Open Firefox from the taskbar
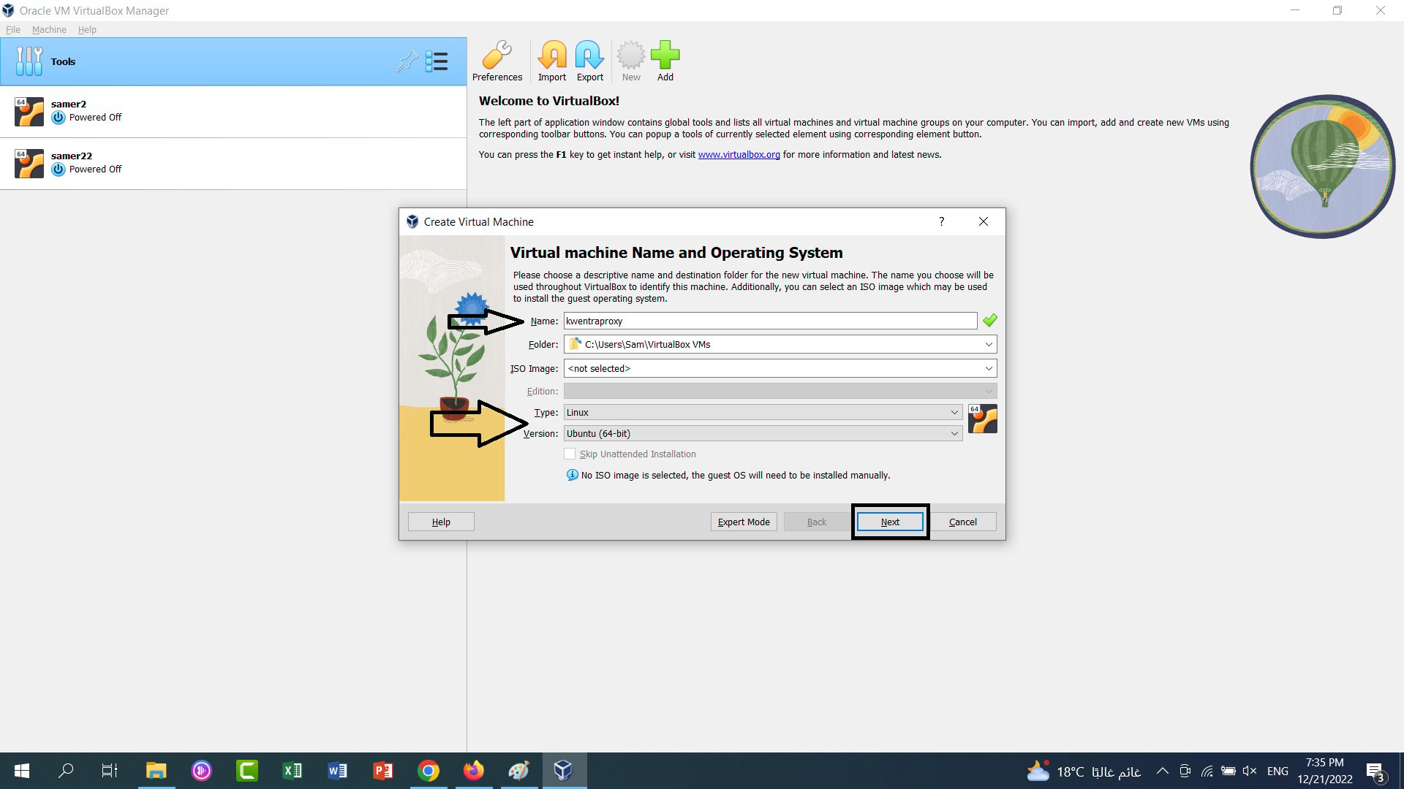1404x789 pixels. click(474, 771)
